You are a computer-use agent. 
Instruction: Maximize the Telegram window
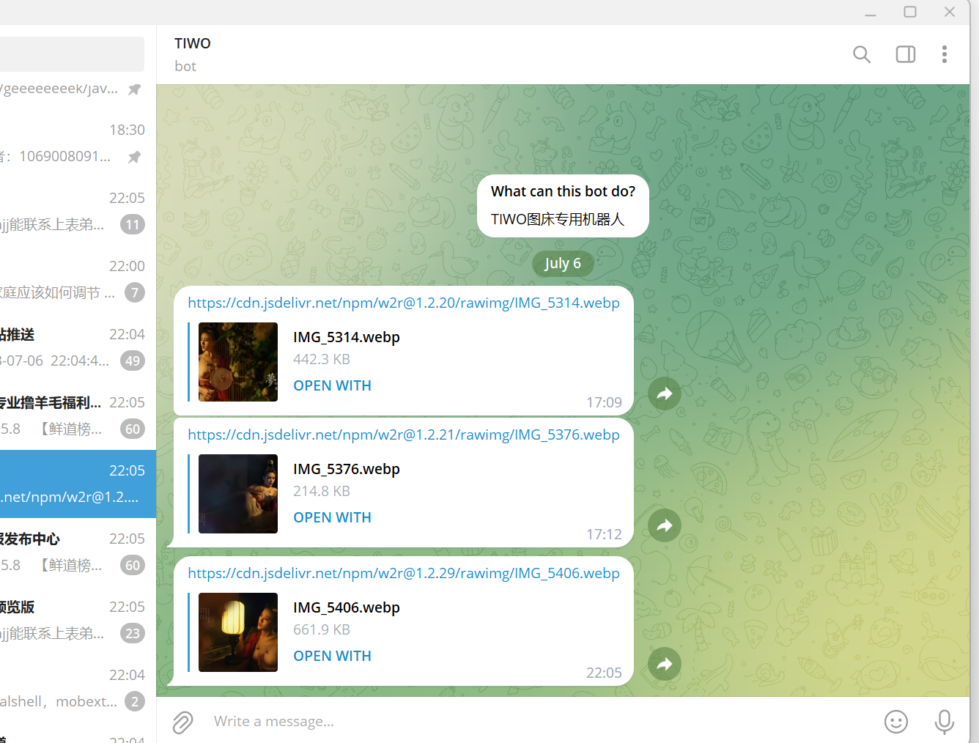coord(910,12)
